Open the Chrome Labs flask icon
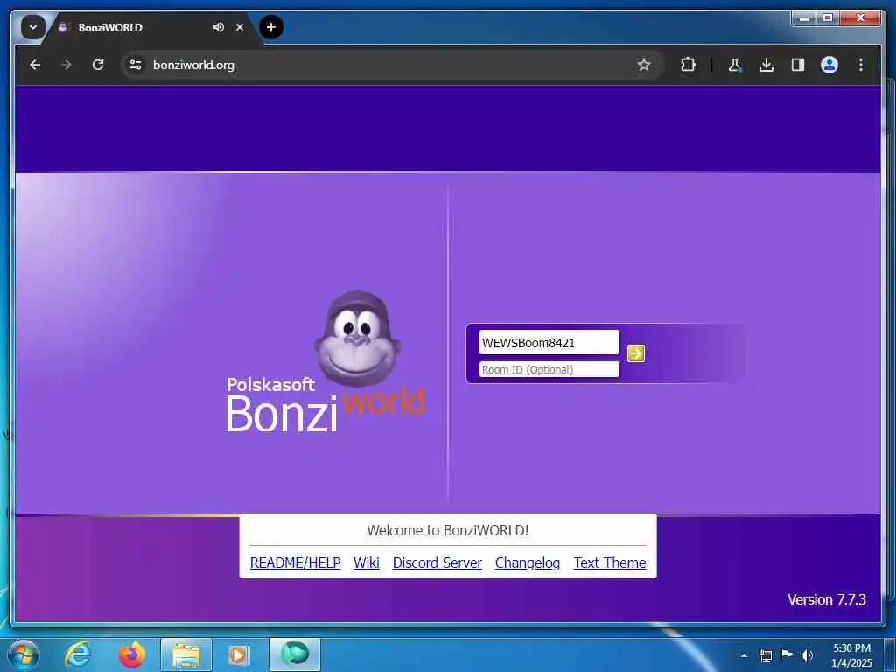896x672 pixels. click(x=734, y=65)
